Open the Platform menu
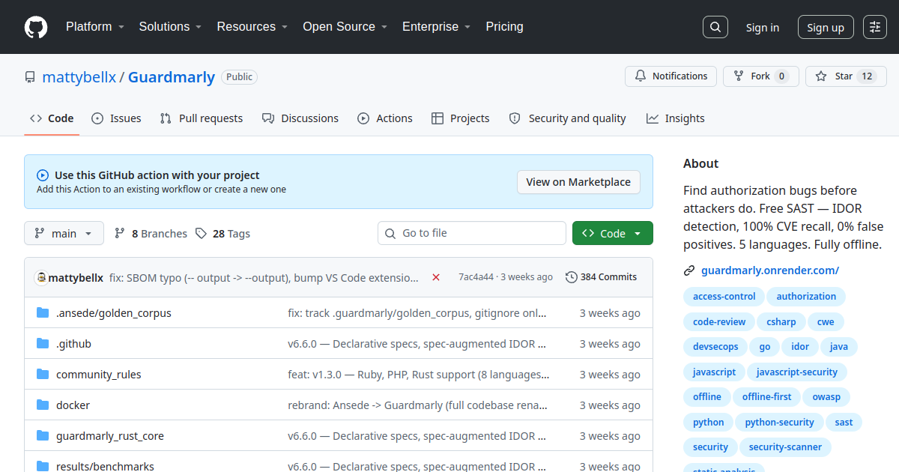The image size is (899, 472). click(94, 27)
